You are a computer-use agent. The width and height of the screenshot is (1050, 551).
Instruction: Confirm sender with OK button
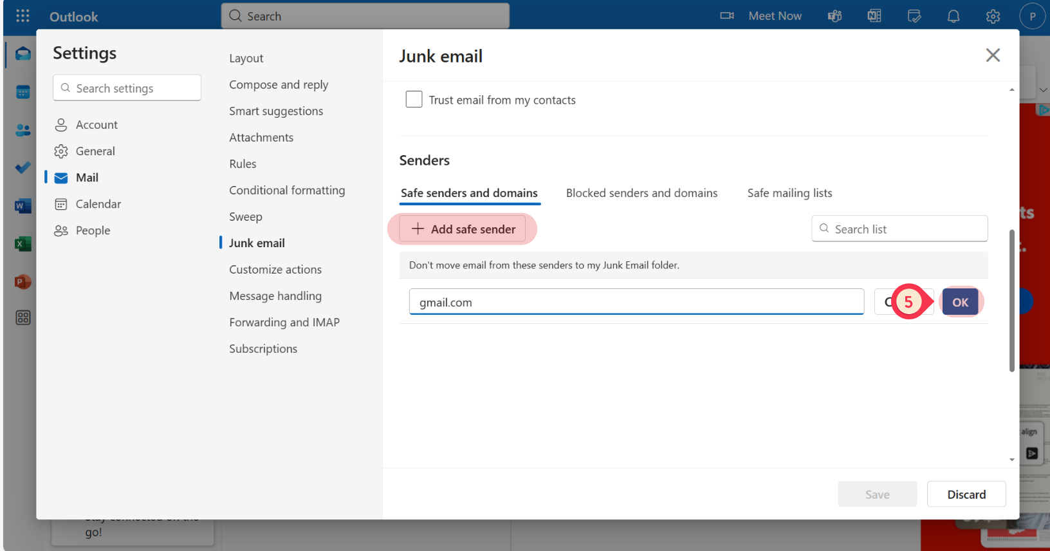pyautogui.click(x=960, y=302)
